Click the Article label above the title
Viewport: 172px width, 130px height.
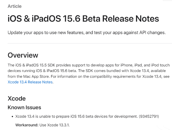(x=15, y=6)
